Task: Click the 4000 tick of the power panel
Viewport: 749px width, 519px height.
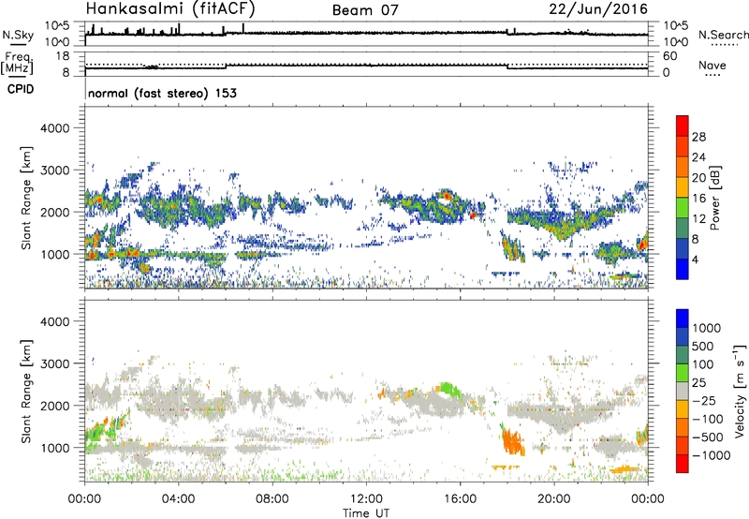Action: pos(55,128)
